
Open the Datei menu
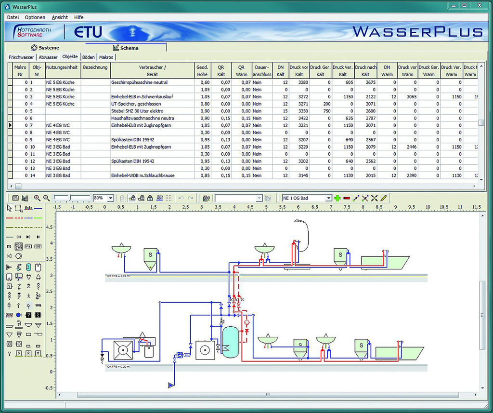tap(13, 17)
